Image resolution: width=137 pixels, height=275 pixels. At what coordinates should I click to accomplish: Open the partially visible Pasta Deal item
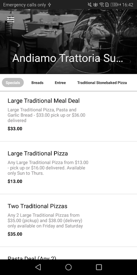click(68, 253)
